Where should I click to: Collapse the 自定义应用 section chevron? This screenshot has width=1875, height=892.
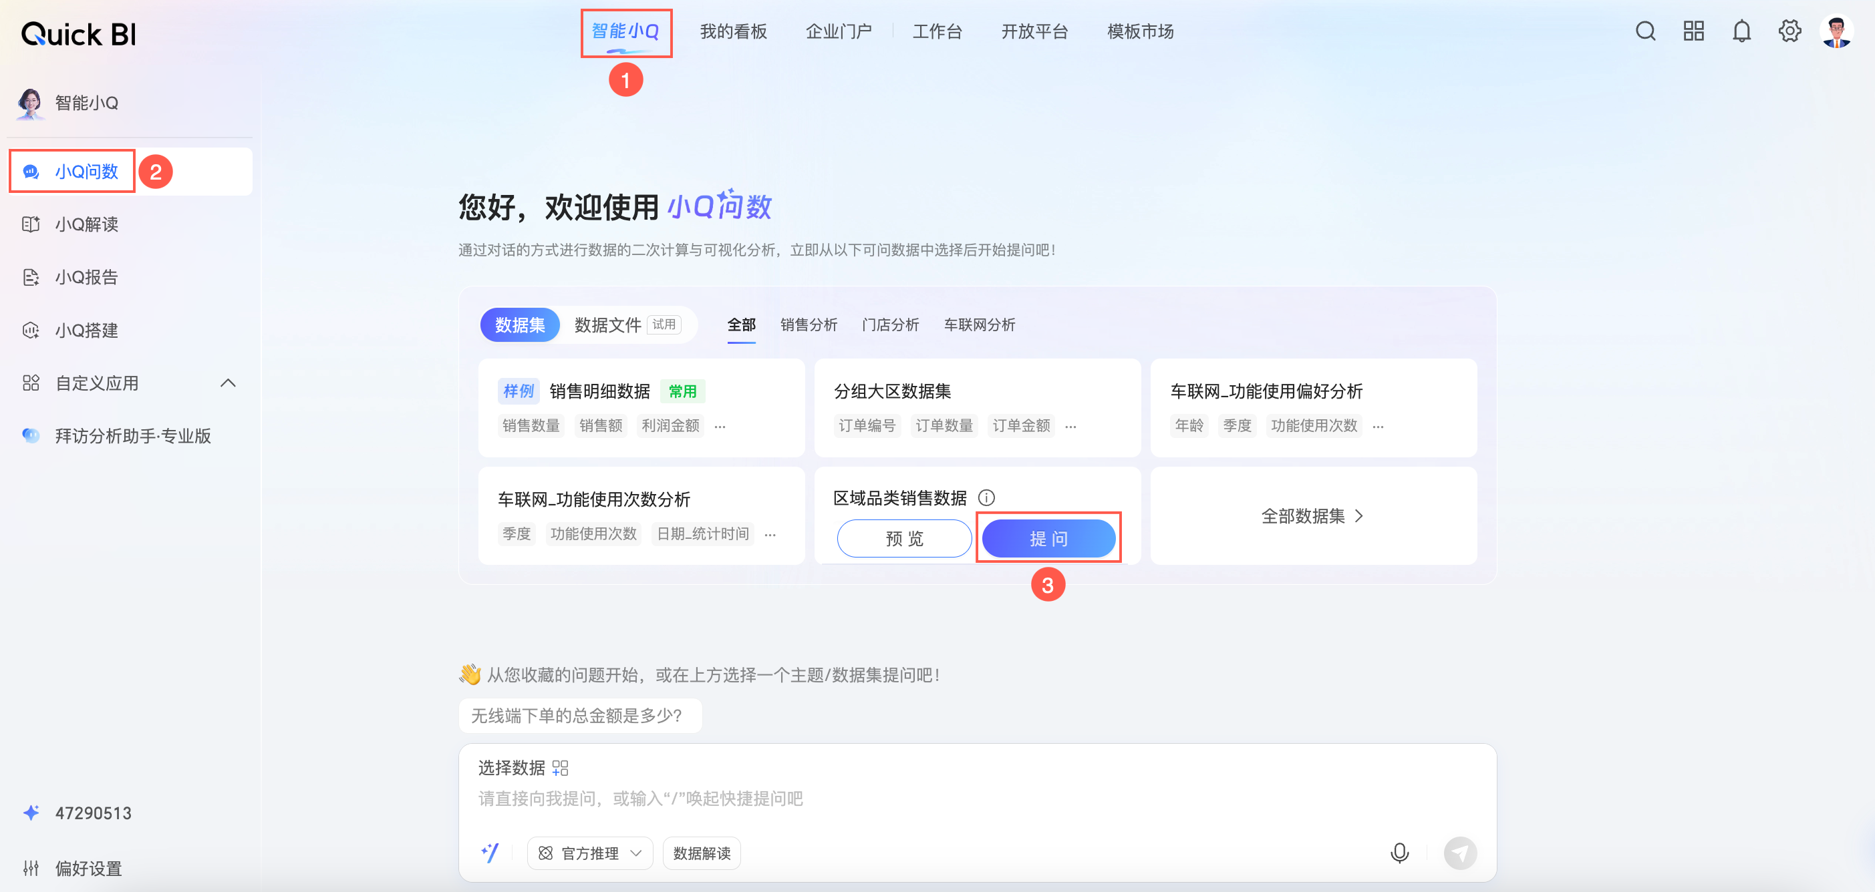coord(228,383)
